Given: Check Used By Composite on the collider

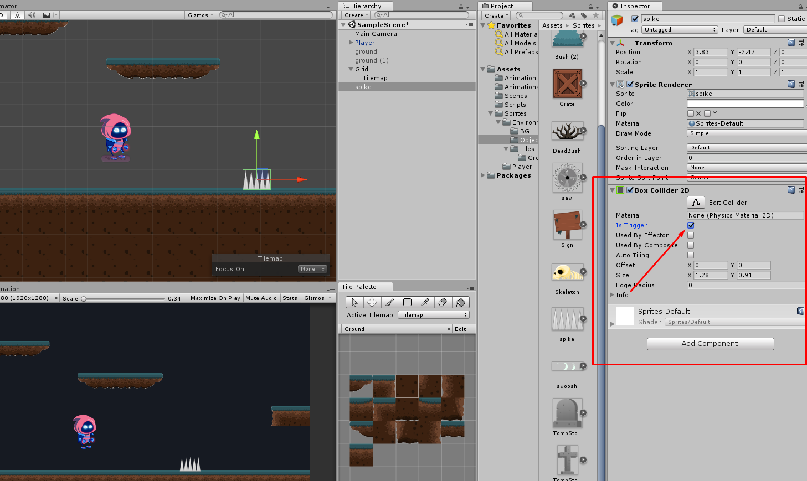Looking at the screenshot, I should [691, 245].
